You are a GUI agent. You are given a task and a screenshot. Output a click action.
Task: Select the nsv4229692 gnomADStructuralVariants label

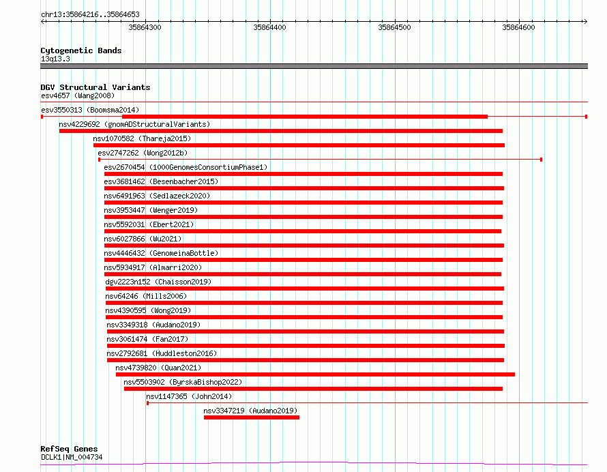click(134, 124)
